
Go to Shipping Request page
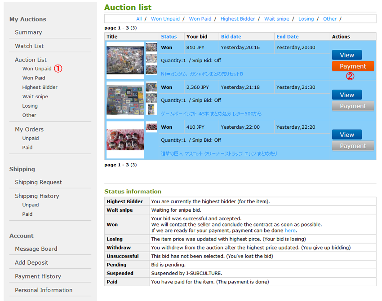pos(38,182)
